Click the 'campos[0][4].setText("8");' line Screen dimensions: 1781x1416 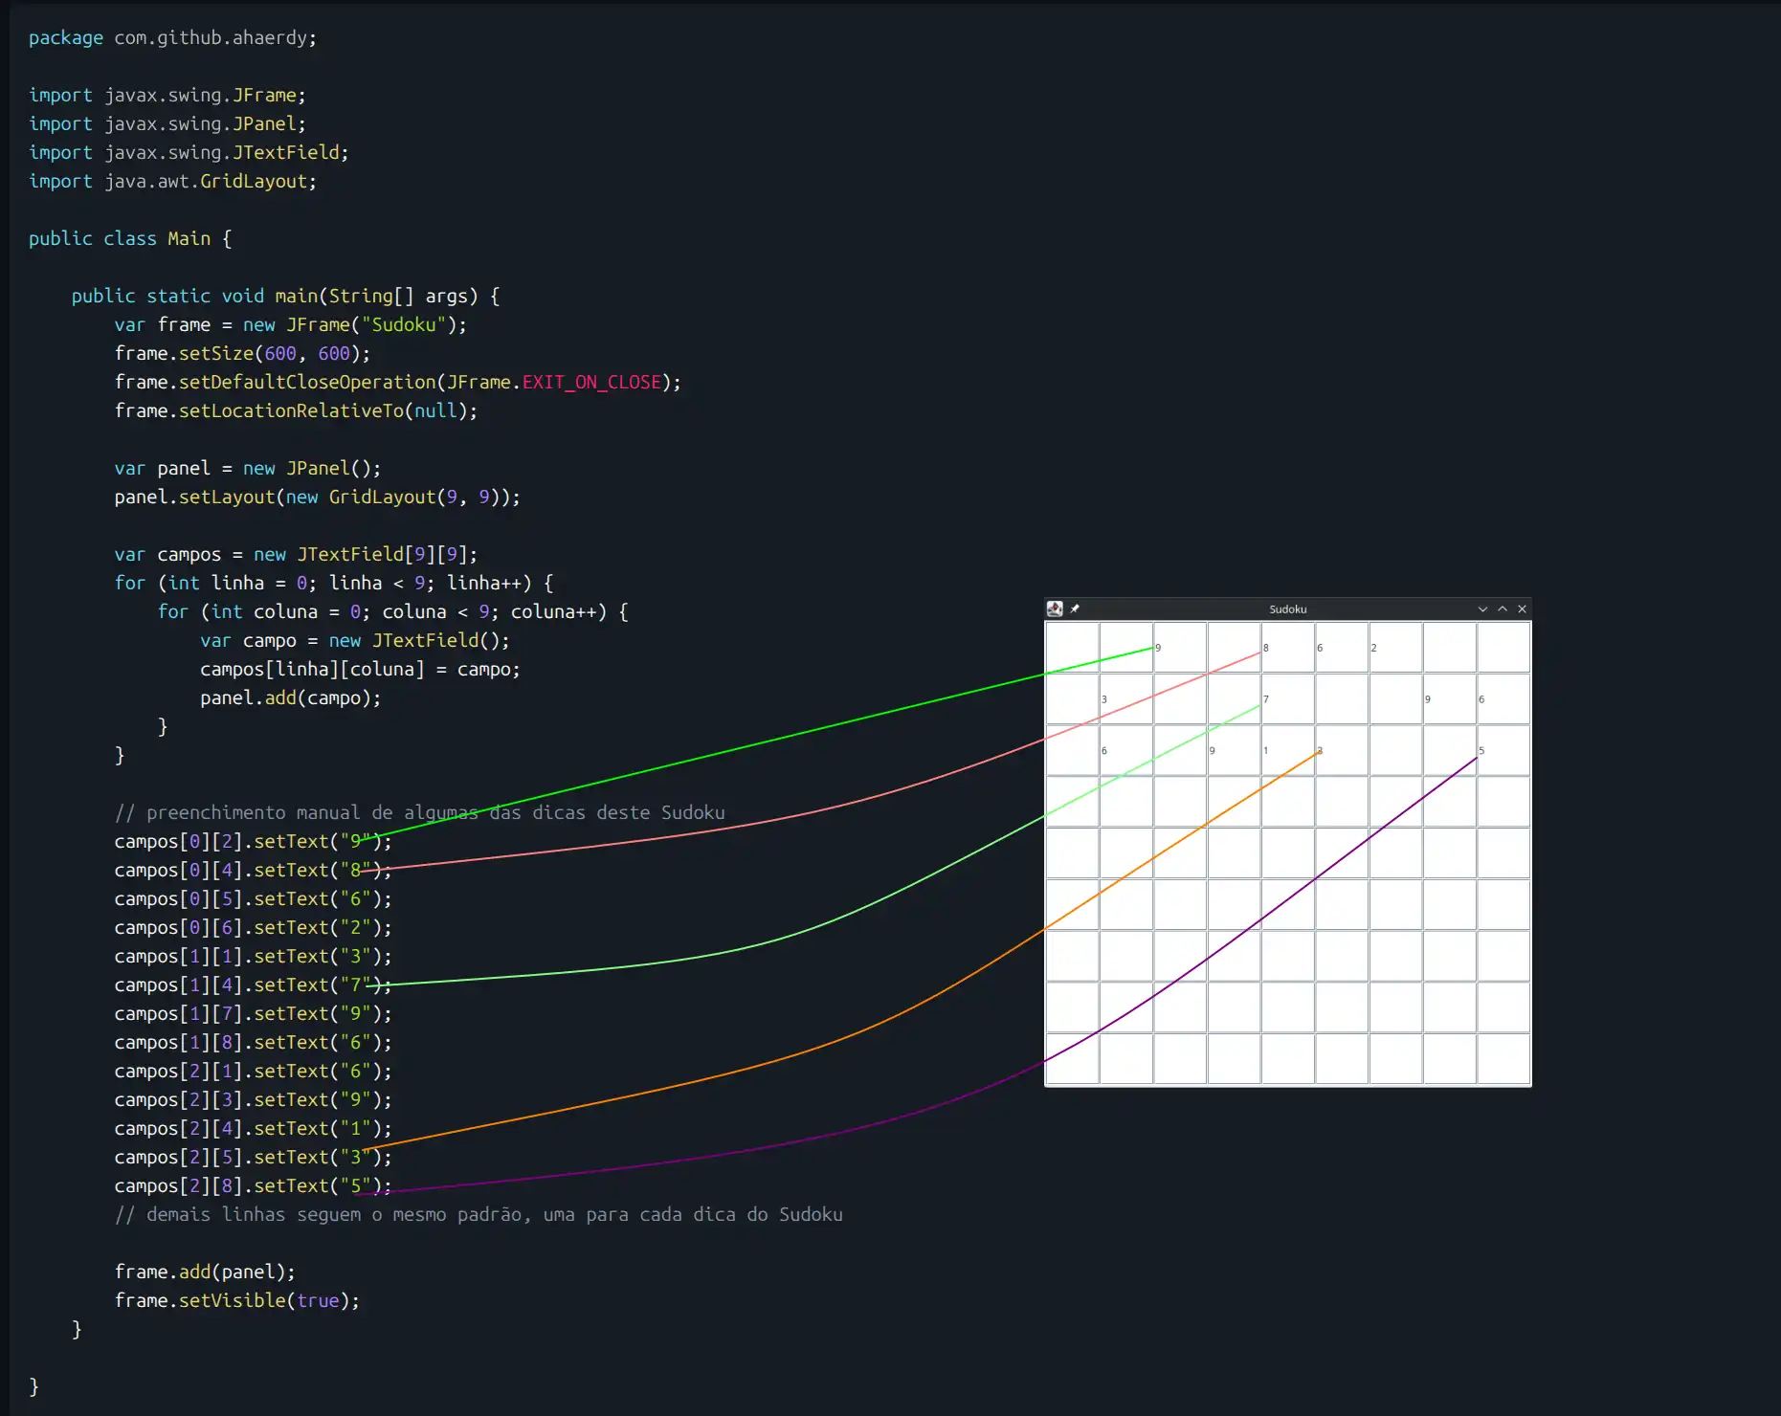(x=253, y=871)
